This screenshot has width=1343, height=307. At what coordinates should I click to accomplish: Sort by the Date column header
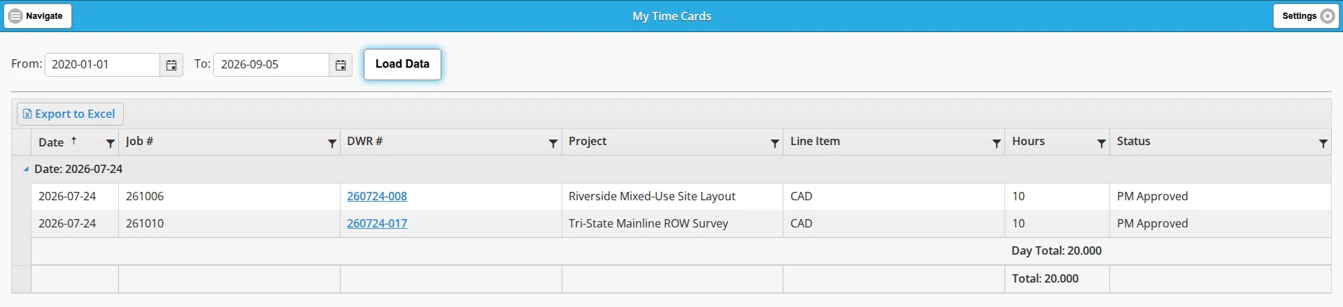tap(51, 142)
